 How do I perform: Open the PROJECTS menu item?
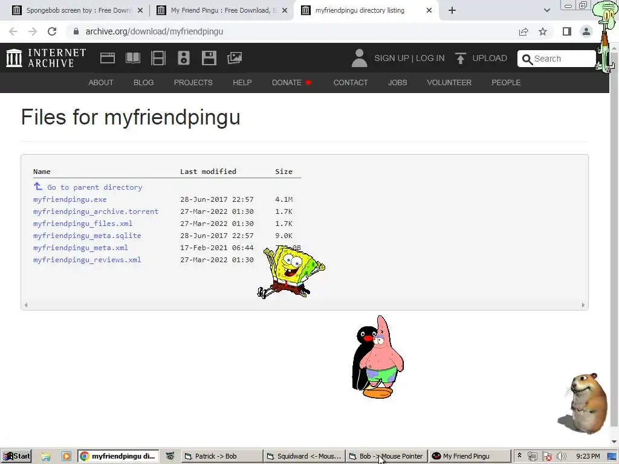pos(193,82)
